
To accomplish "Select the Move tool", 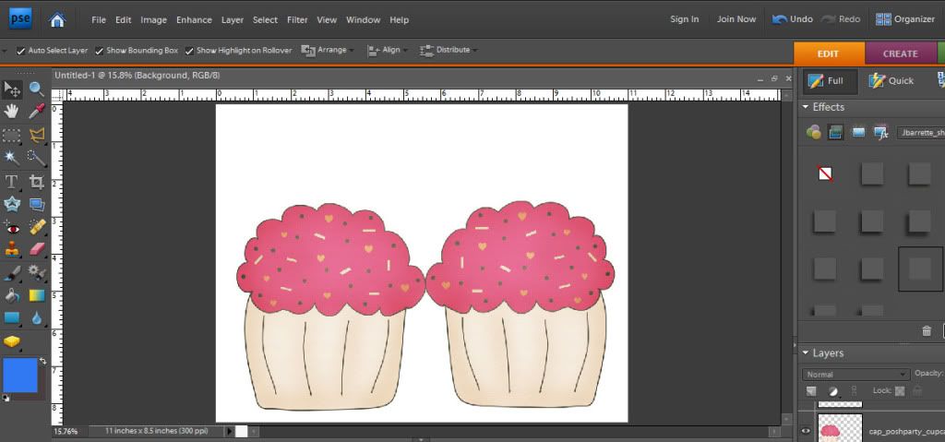I will pos(12,90).
